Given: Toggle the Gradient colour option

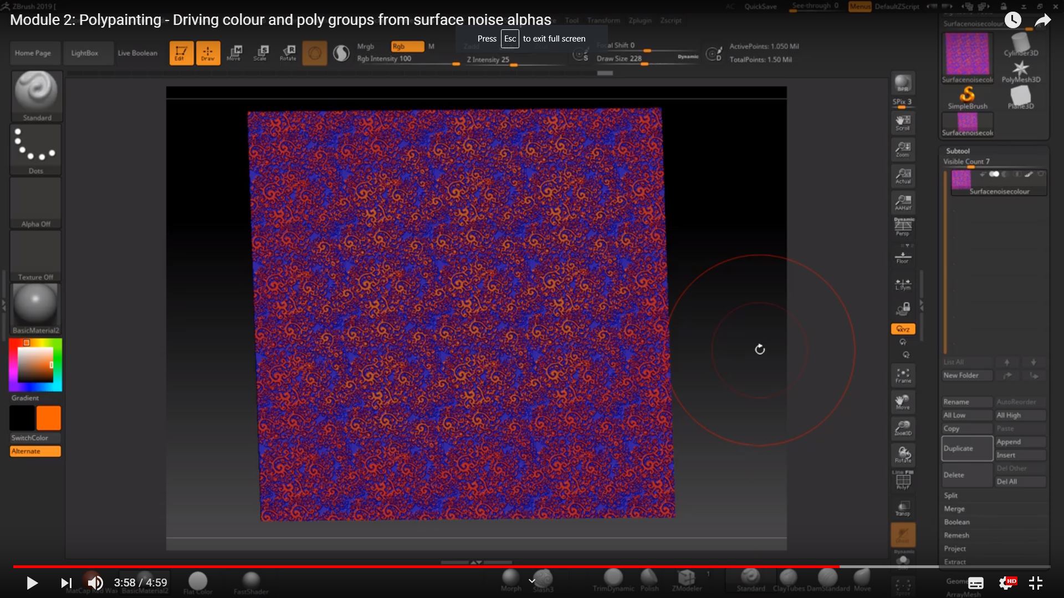Looking at the screenshot, I should point(25,398).
